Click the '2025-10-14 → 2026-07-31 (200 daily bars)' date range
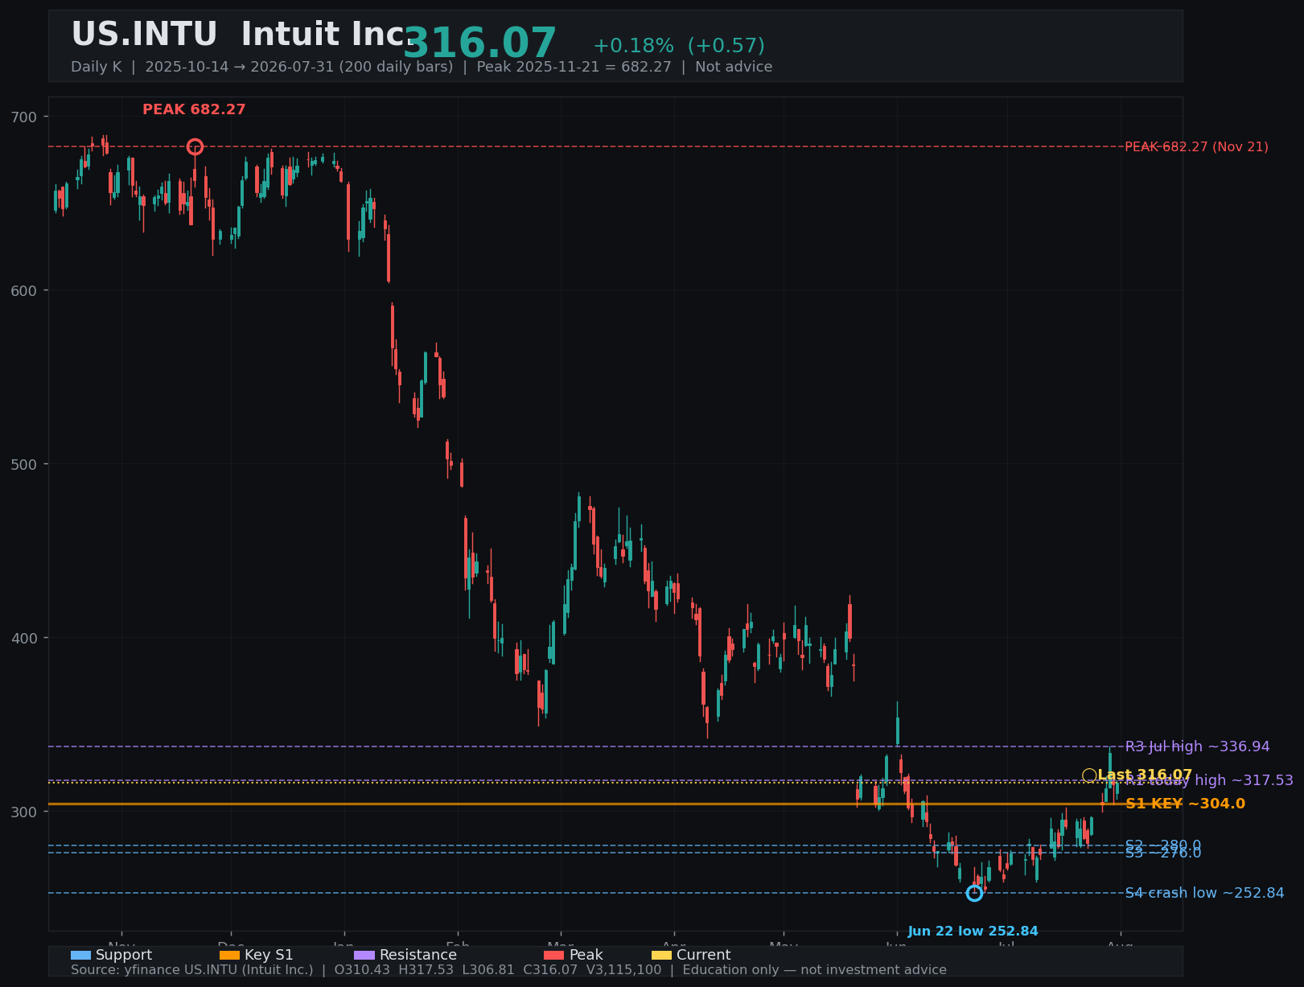The image size is (1304, 987). point(299,67)
